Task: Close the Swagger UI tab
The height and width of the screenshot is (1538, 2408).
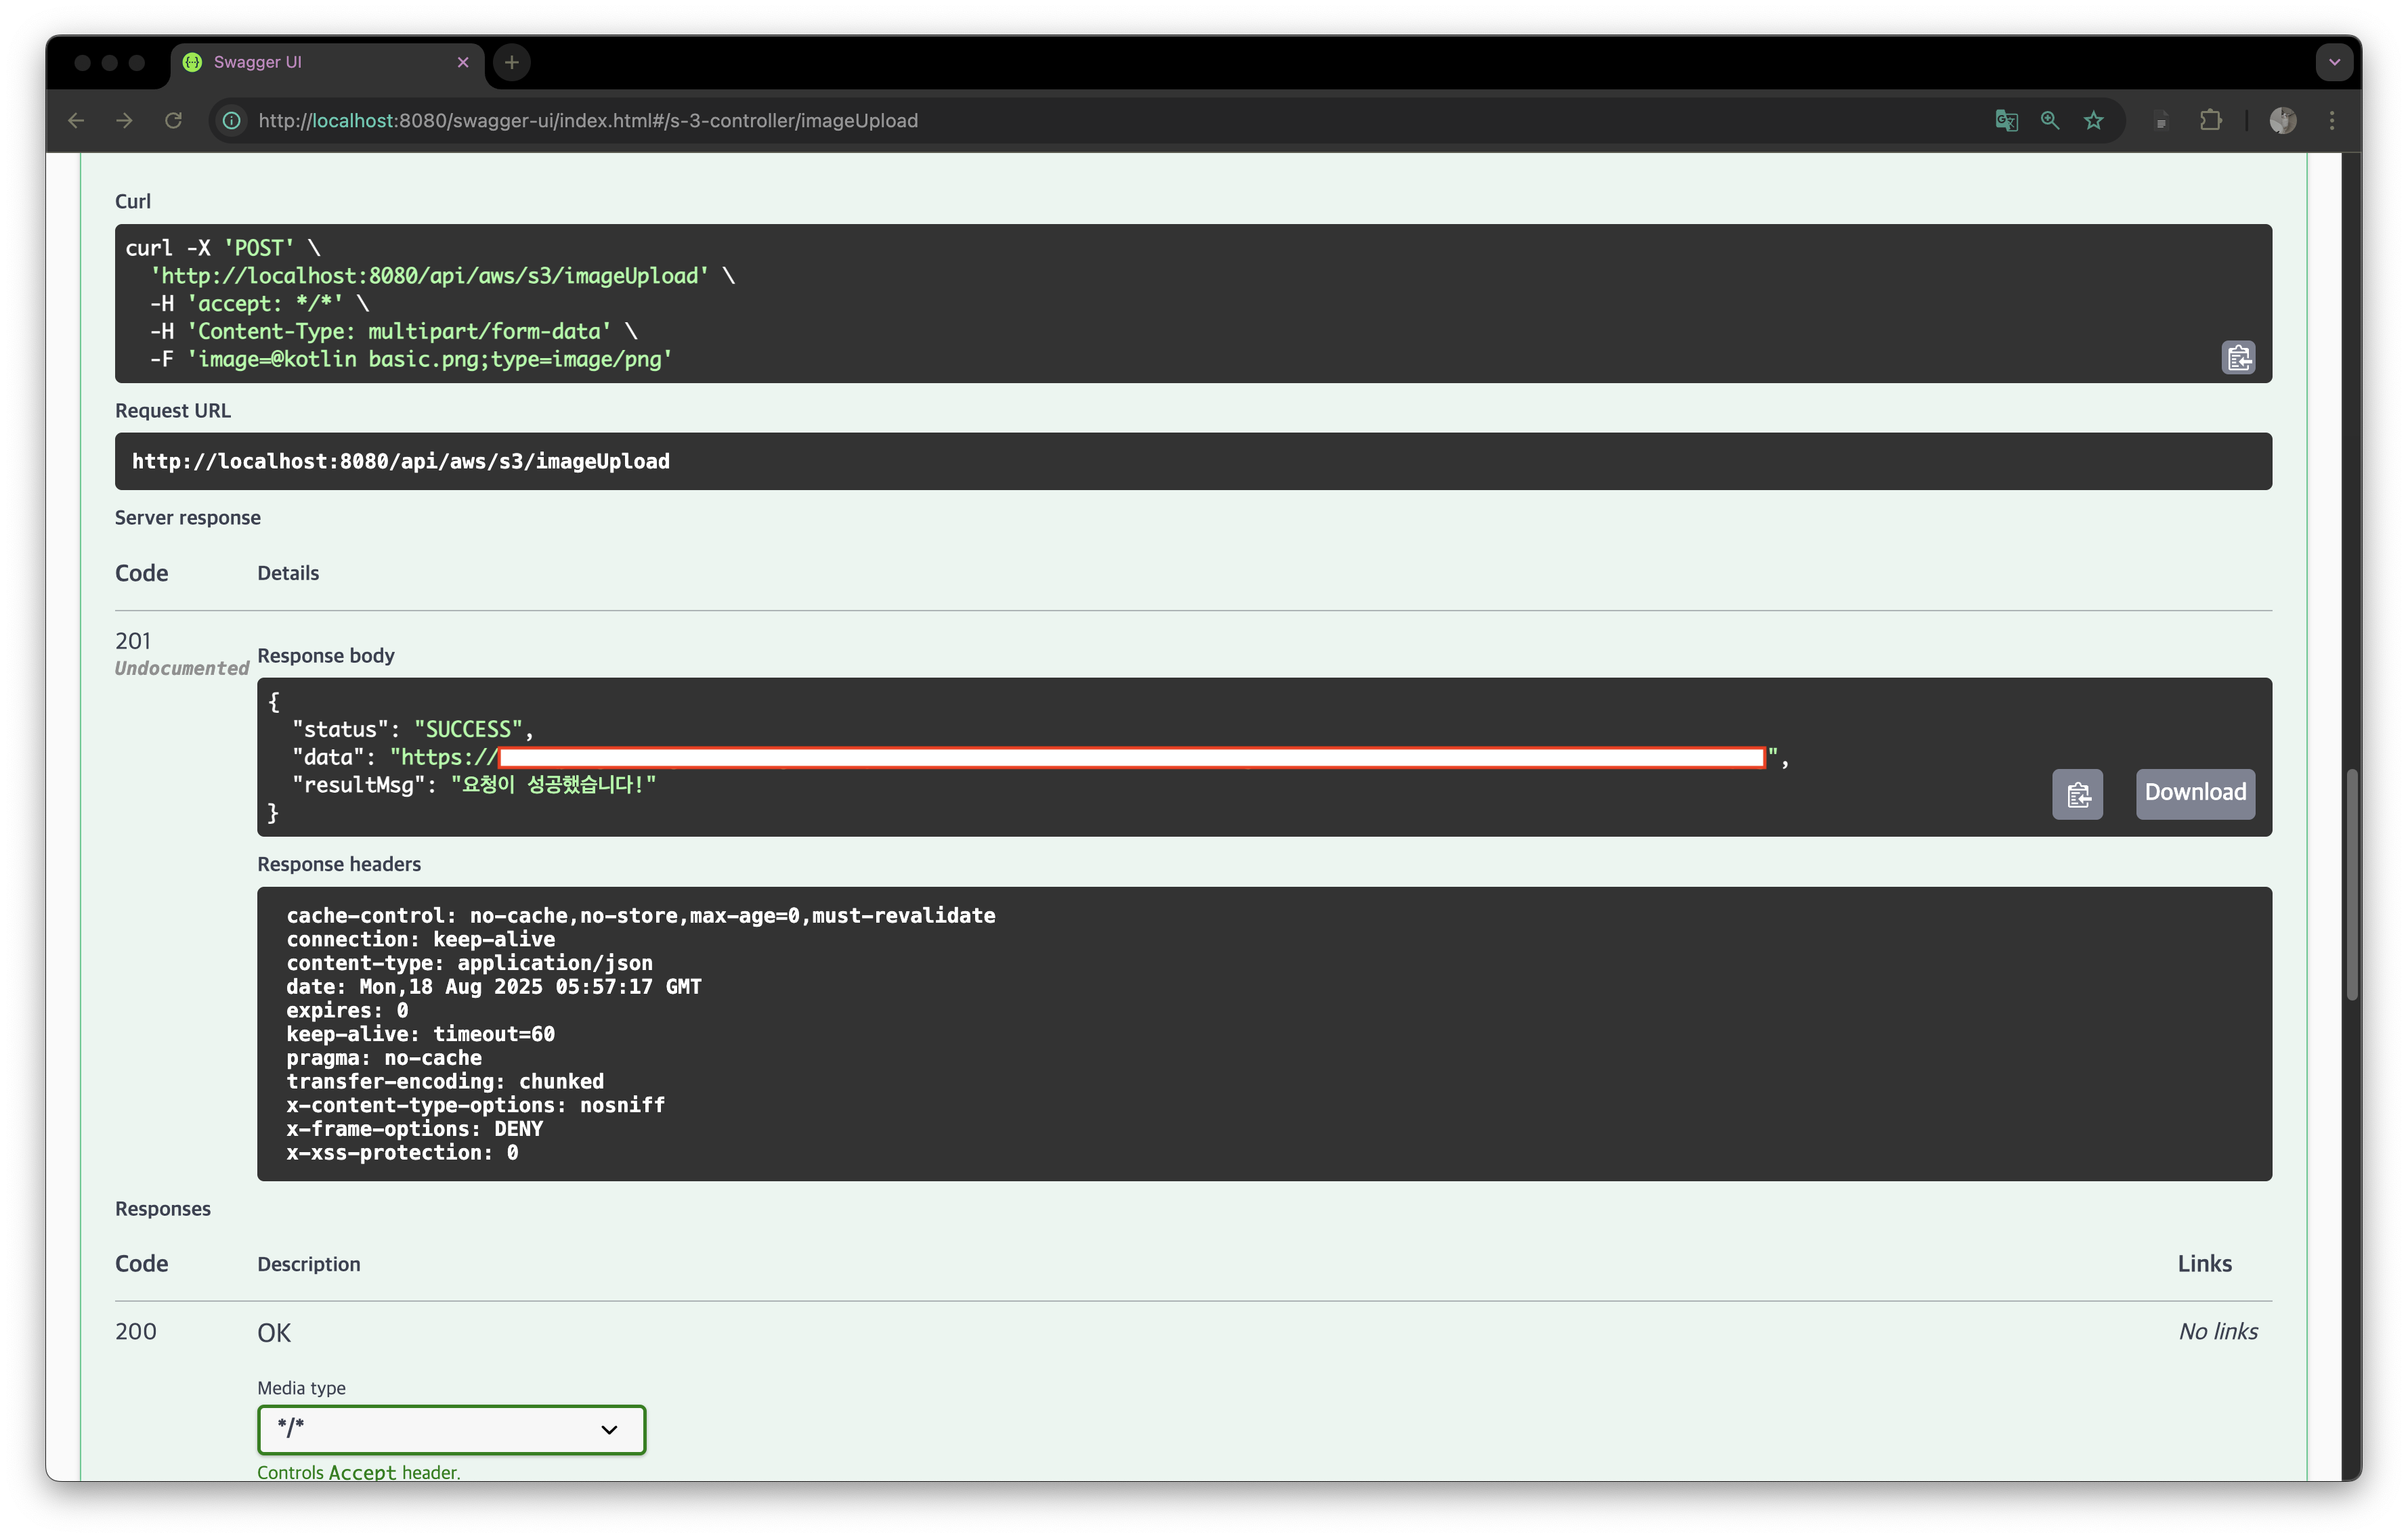Action: point(463,62)
